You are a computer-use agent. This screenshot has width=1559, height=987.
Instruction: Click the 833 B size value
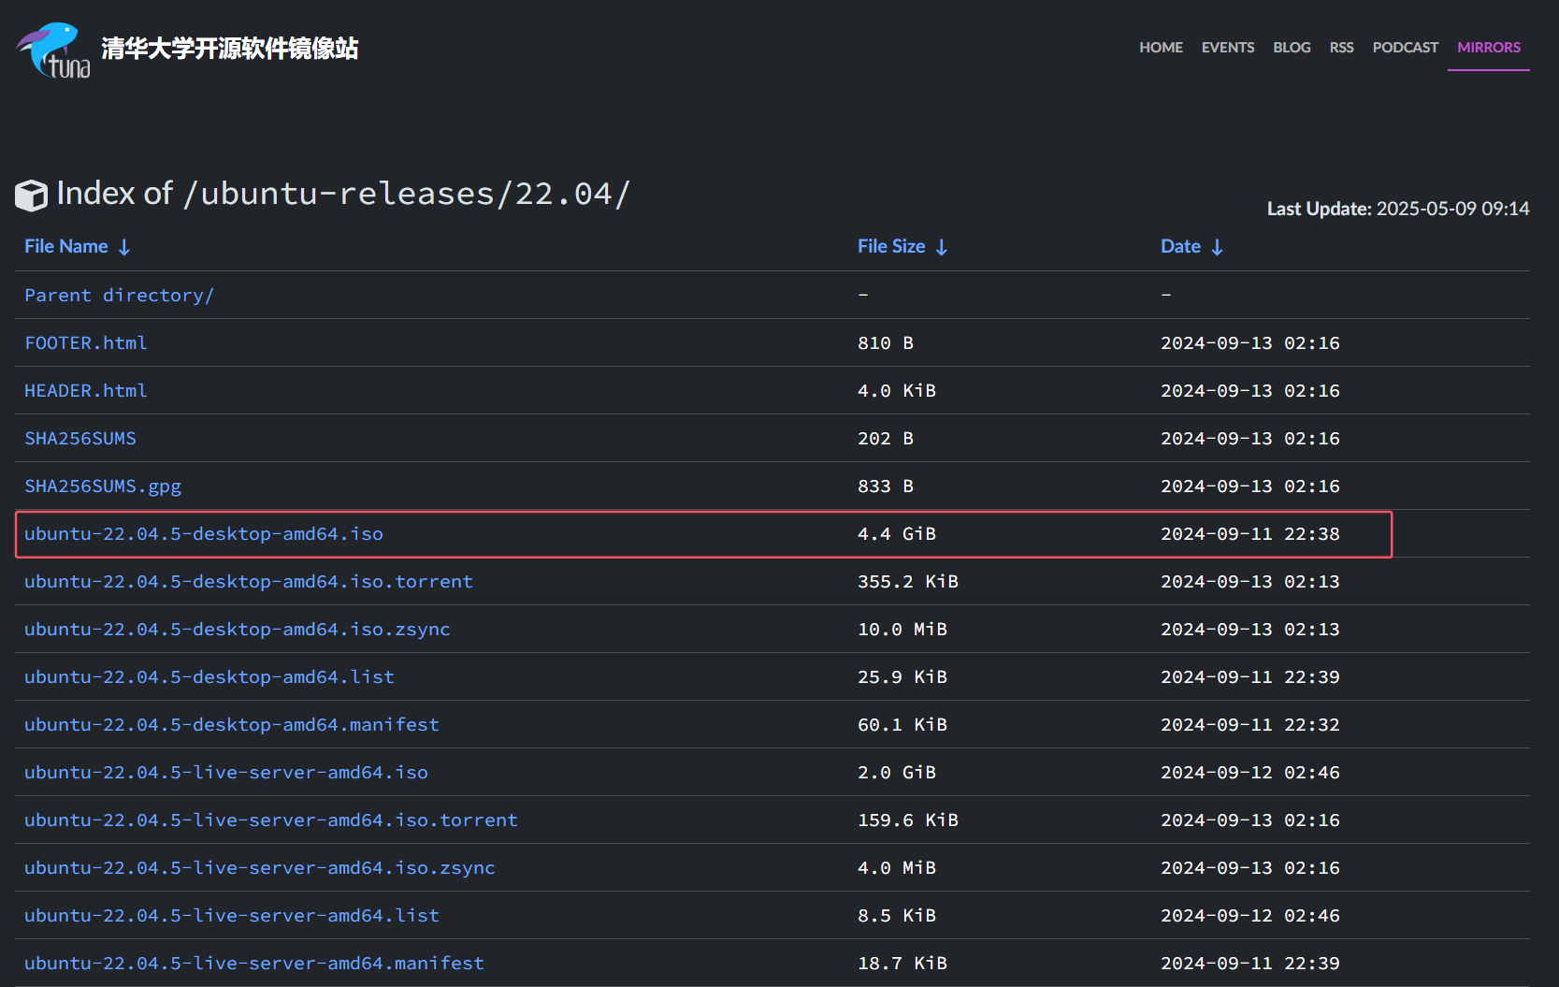(886, 486)
